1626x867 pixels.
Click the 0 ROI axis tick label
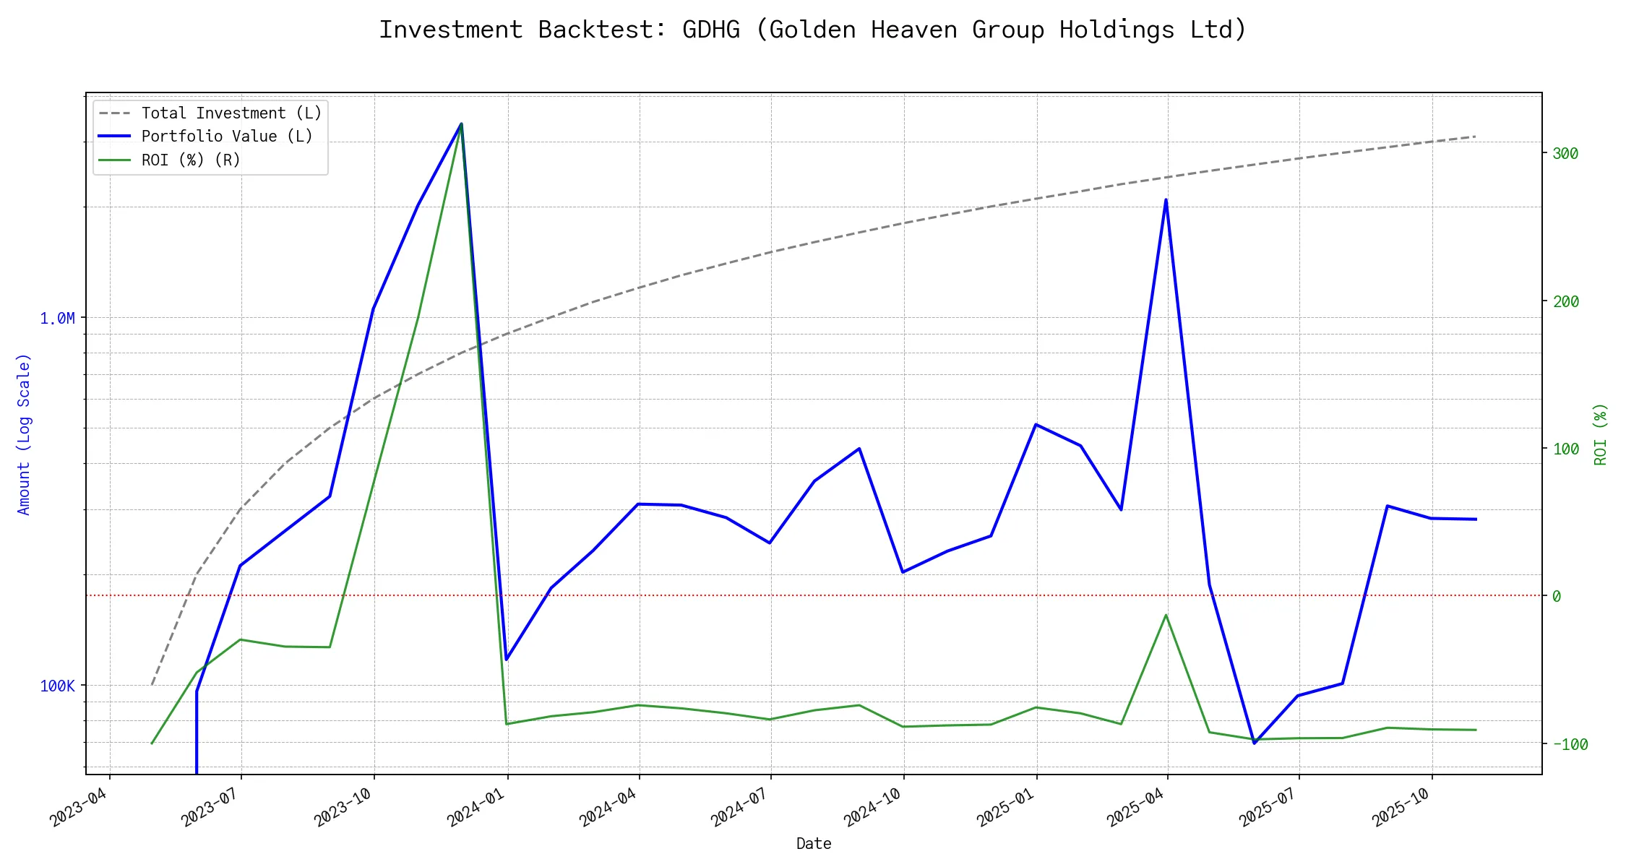pos(1556,596)
